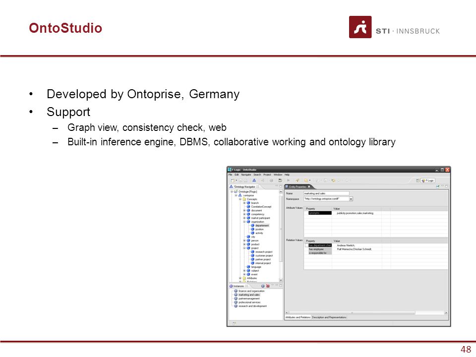This screenshot has width=476, height=357.
Task: Collapse the Concepts folder
Action: [x=240, y=199]
